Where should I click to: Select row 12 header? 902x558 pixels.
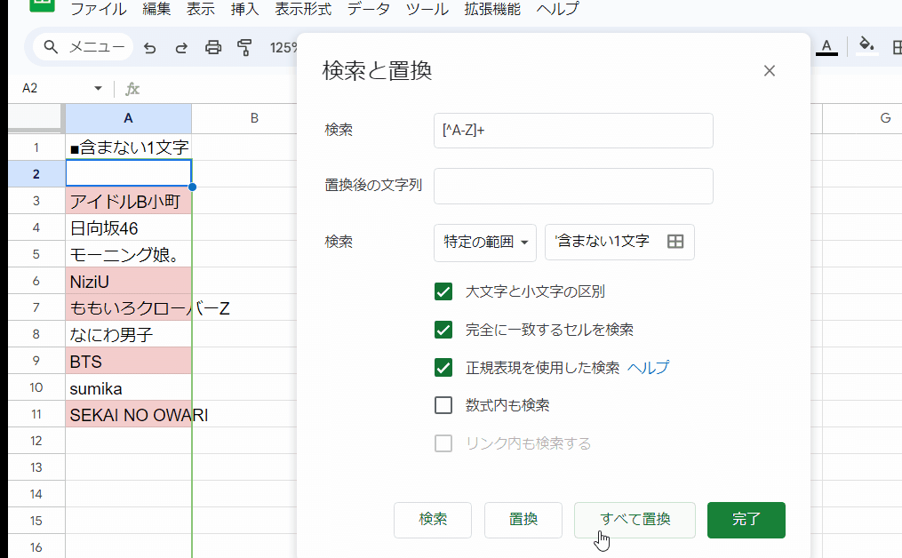[36, 441]
